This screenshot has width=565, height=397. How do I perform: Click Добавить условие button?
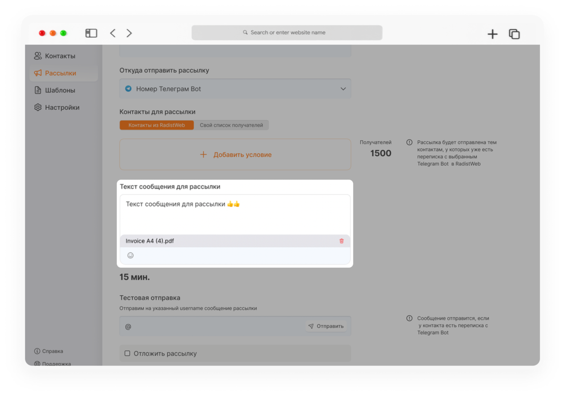[x=235, y=154]
